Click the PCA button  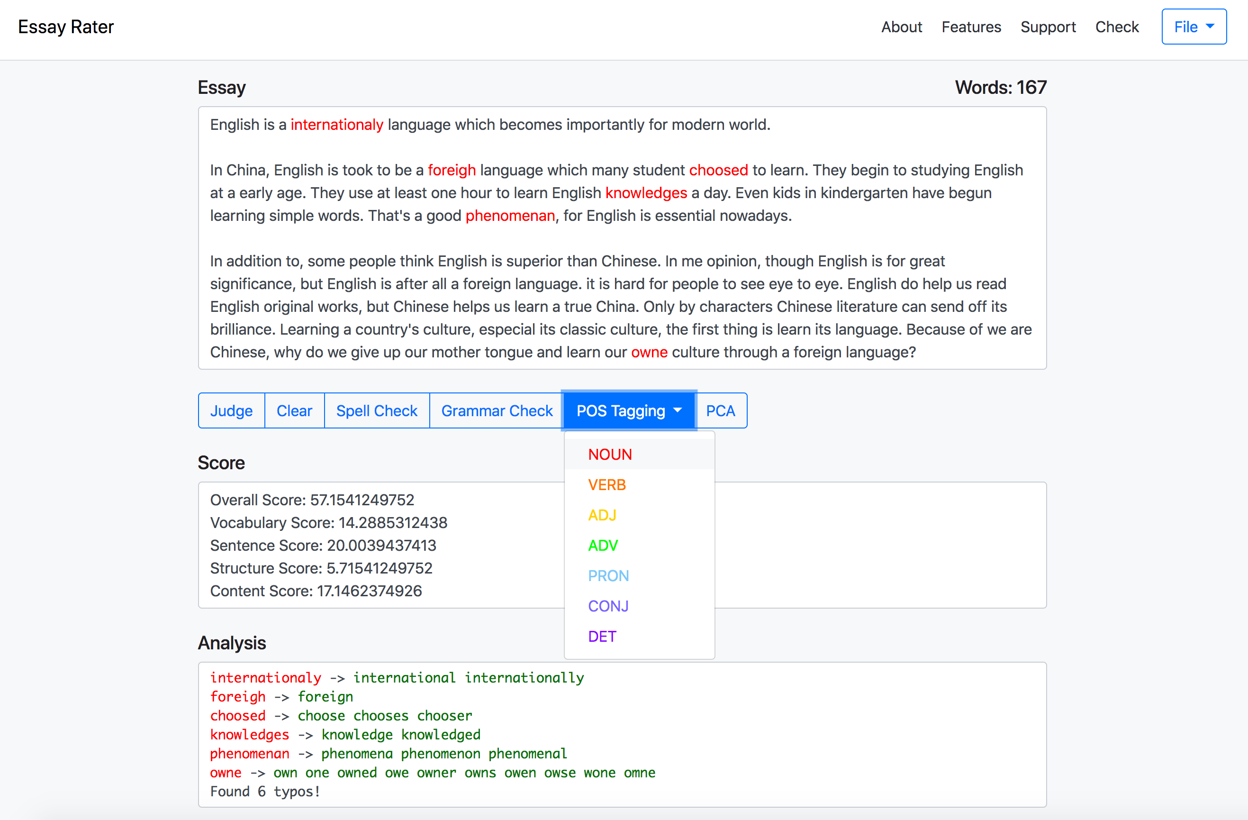720,411
